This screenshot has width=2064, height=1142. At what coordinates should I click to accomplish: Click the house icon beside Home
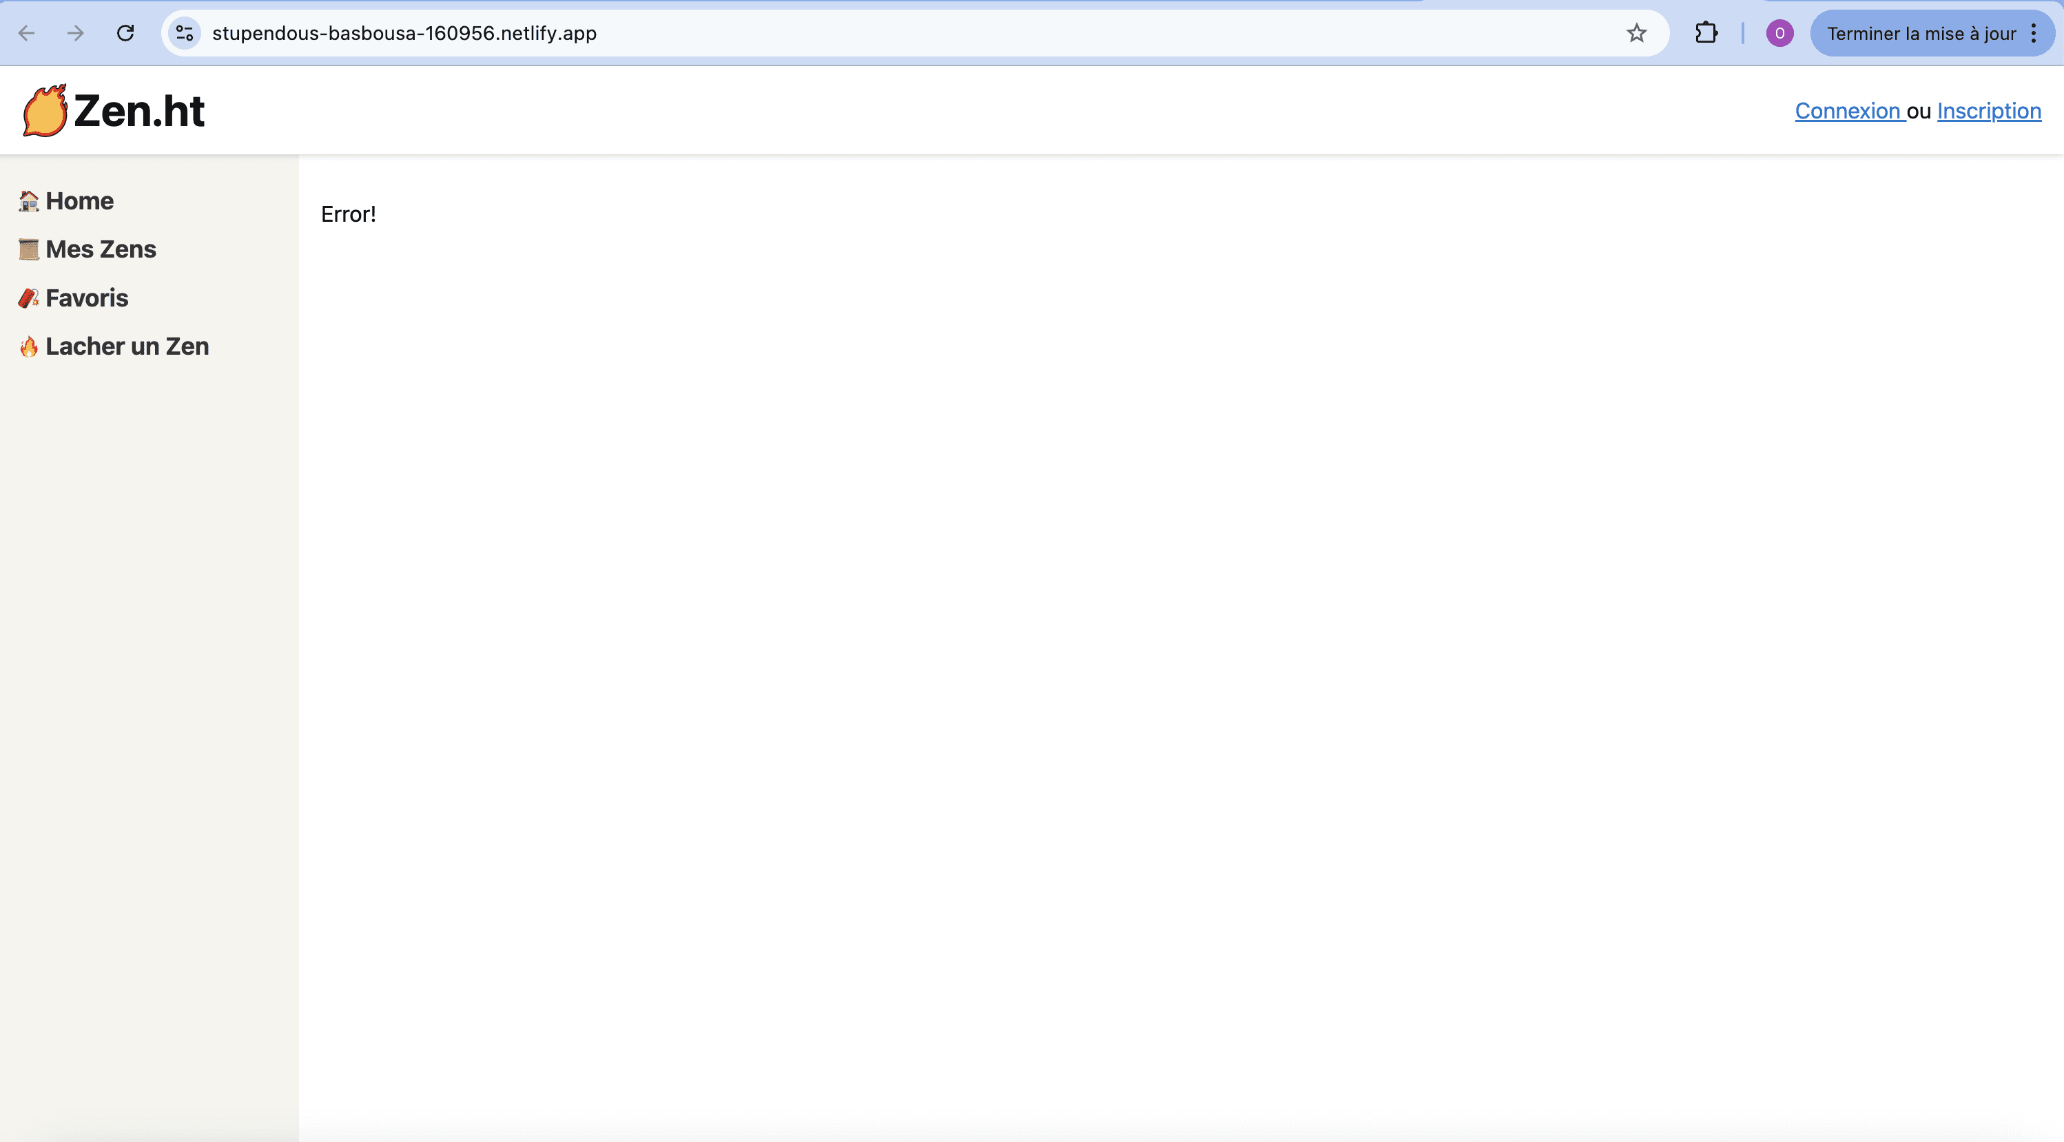point(29,201)
